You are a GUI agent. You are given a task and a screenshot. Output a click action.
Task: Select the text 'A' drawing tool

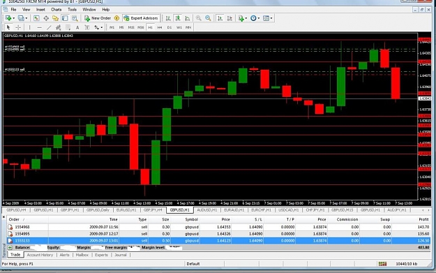[77, 27]
